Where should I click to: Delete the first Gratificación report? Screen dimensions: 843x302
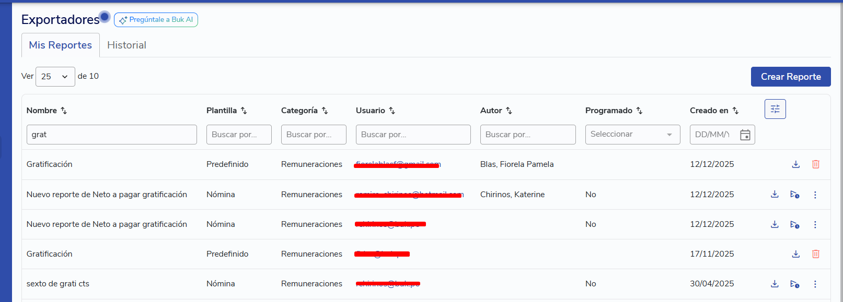tap(815, 164)
